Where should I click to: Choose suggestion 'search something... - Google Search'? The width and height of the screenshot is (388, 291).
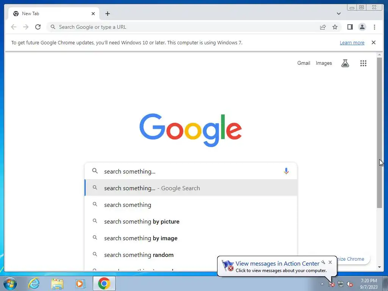point(191,188)
